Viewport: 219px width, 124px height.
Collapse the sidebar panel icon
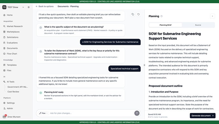coord(29,7)
